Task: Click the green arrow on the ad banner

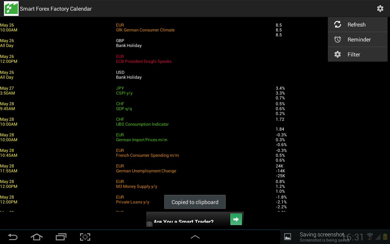Action: 236,219
